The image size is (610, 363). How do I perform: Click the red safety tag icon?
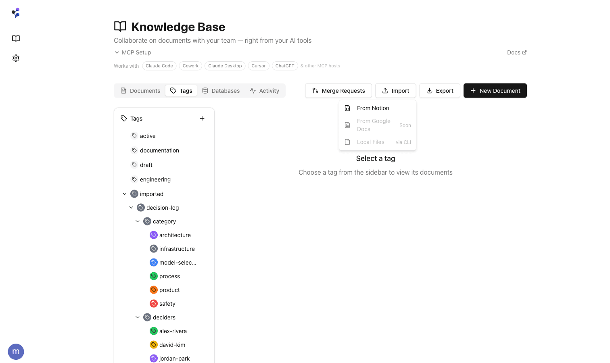click(x=154, y=303)
